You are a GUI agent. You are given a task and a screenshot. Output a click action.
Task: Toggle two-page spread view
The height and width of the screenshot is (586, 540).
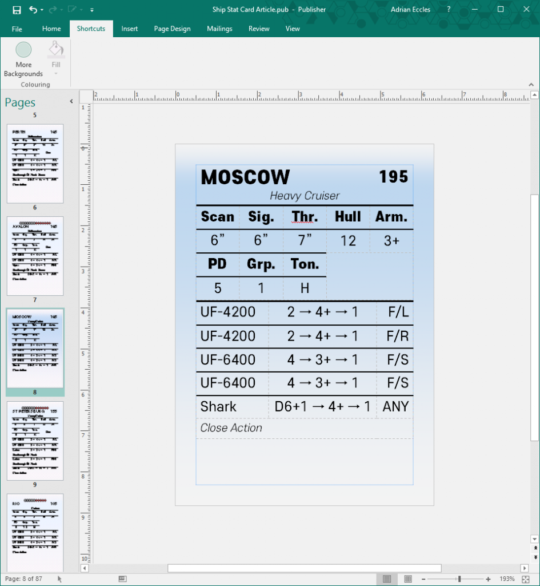point(407,579)
